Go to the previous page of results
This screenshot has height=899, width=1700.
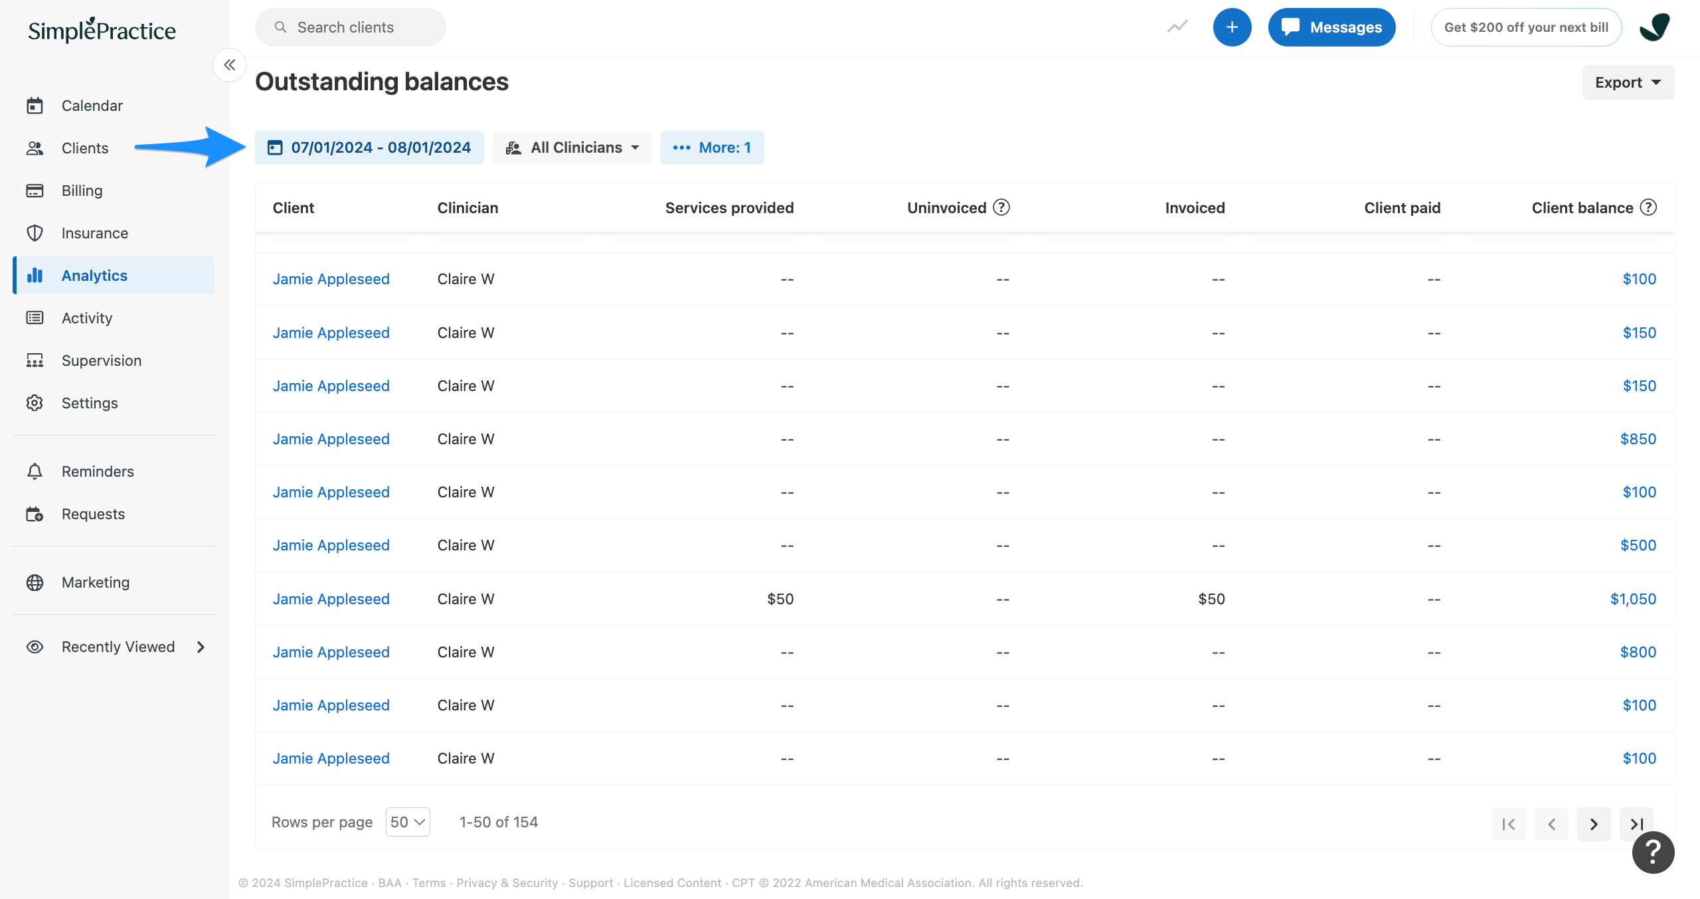[1551, 824]
